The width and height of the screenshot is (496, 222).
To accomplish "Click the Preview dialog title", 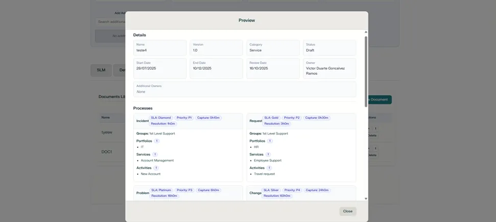I will click(x=247, y=20).
